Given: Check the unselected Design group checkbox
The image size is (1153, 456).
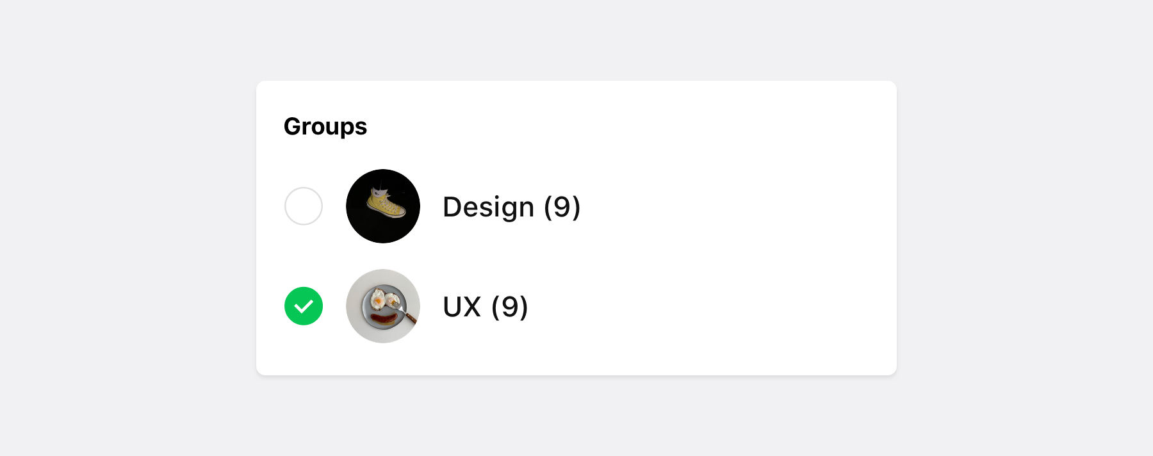Looking at the screenshot, I should 304,206.
